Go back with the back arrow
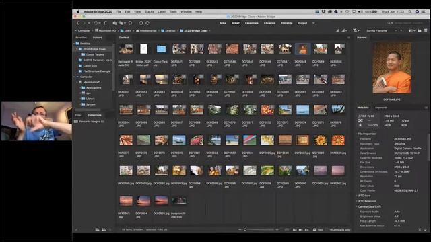This screenshot has height=242, width=431. tap(78, 23)
